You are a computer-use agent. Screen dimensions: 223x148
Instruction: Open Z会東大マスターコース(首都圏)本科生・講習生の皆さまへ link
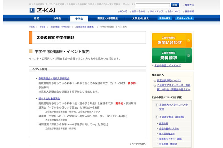[174, 87]
